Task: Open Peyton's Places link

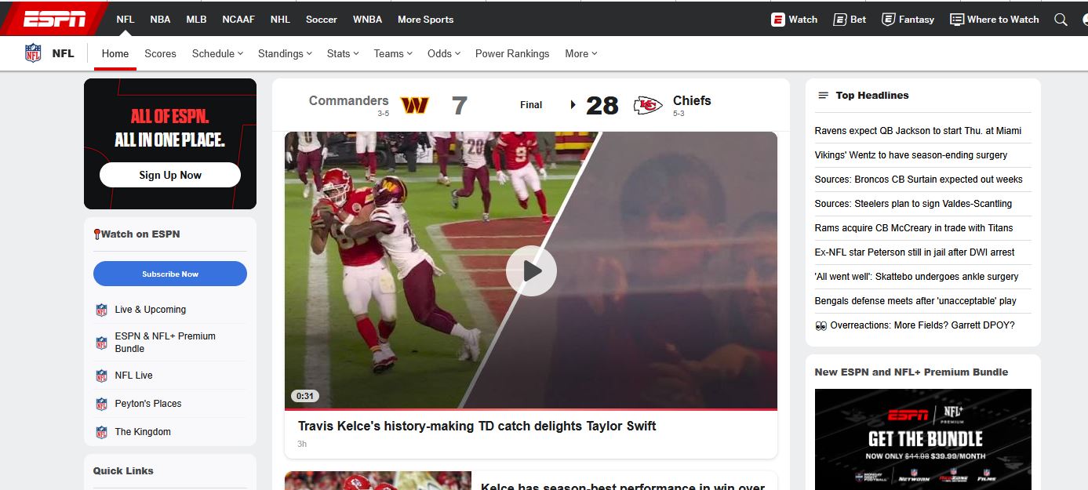Action: click(x=148, y=404)
